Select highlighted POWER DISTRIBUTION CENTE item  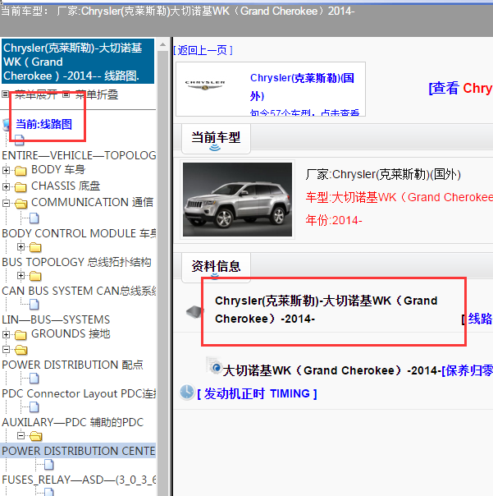[79, 451]
